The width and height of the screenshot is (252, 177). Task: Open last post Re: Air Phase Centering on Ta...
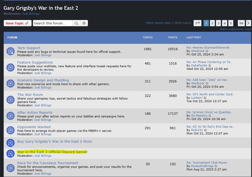tap(209, 62)
